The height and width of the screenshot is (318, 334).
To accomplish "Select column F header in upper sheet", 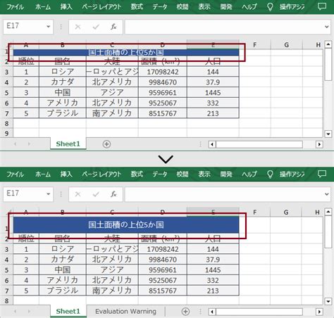I will coord(254,45).
